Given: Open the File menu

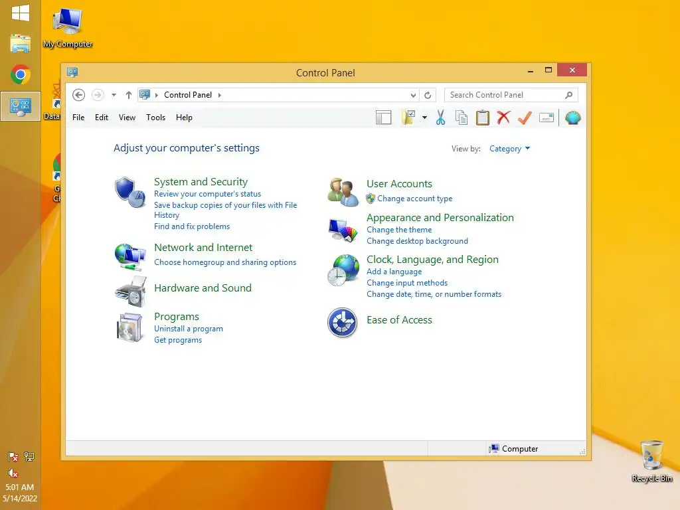Looking at the screenshot, I should [x=78, y=118].
